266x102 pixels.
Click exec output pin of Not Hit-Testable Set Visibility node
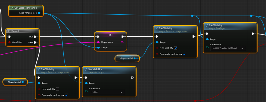tap(253, 34)
